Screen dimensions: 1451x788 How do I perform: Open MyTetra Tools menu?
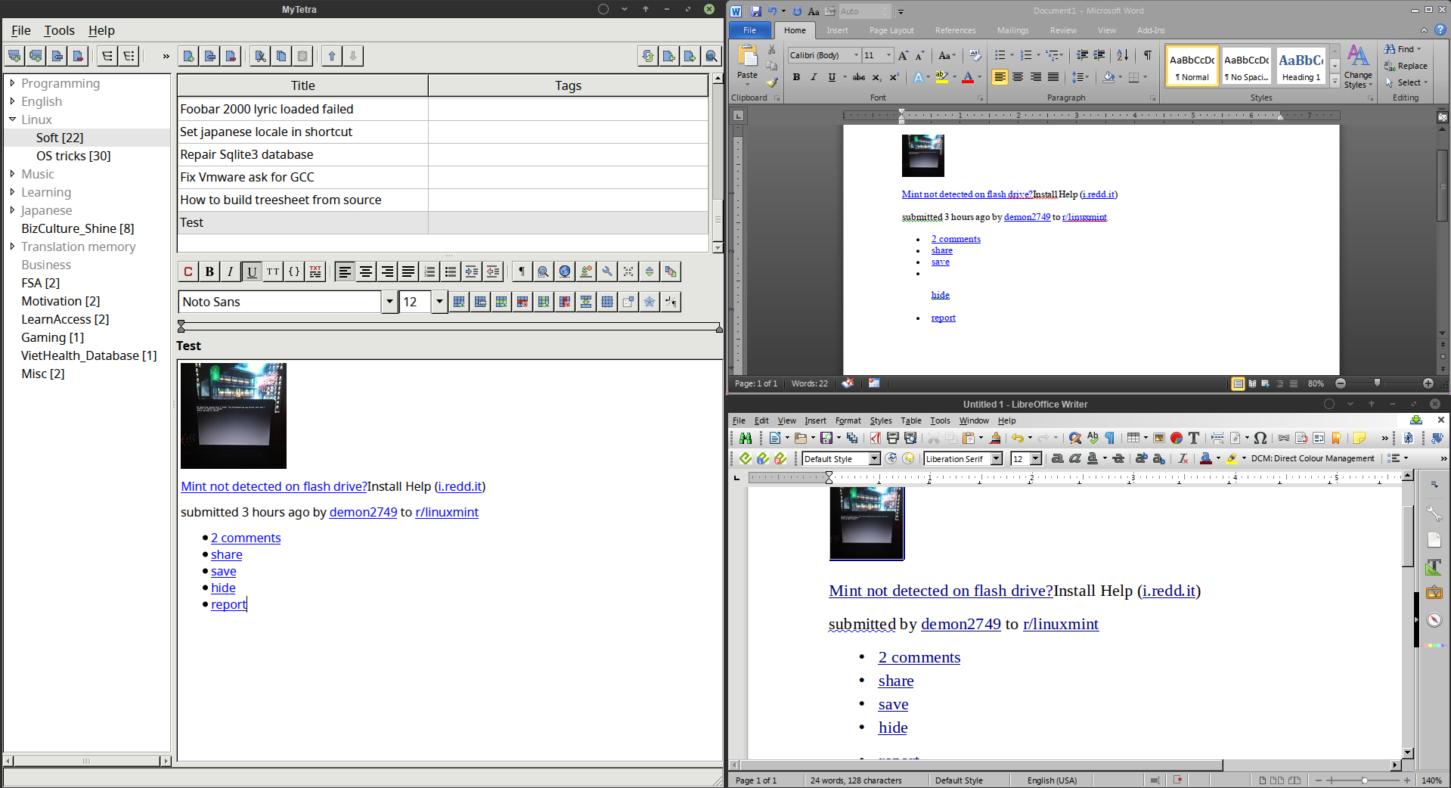(59, 30)
